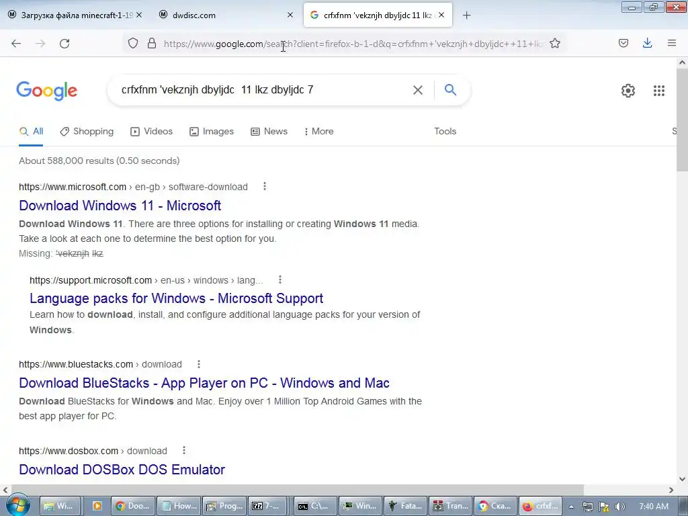Close the Google search tab

click(441, 15)
